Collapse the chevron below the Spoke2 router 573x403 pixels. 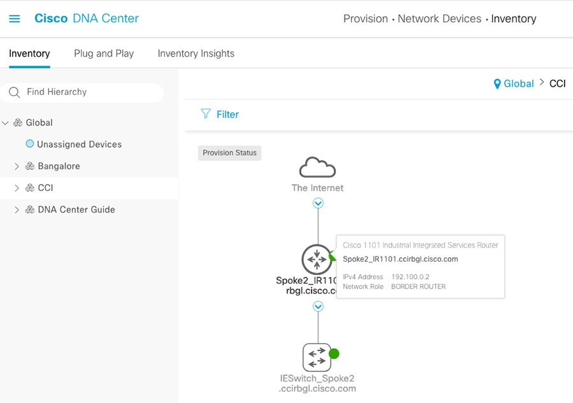pyautogui.click(x=318, y=306)
